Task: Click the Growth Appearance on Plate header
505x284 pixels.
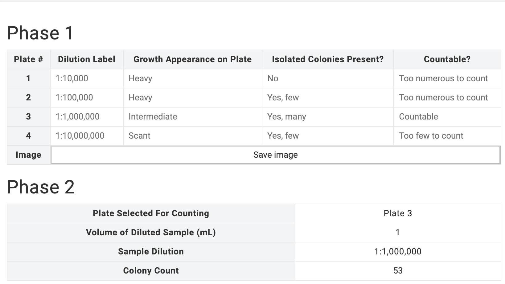Action: pos(192,59)
